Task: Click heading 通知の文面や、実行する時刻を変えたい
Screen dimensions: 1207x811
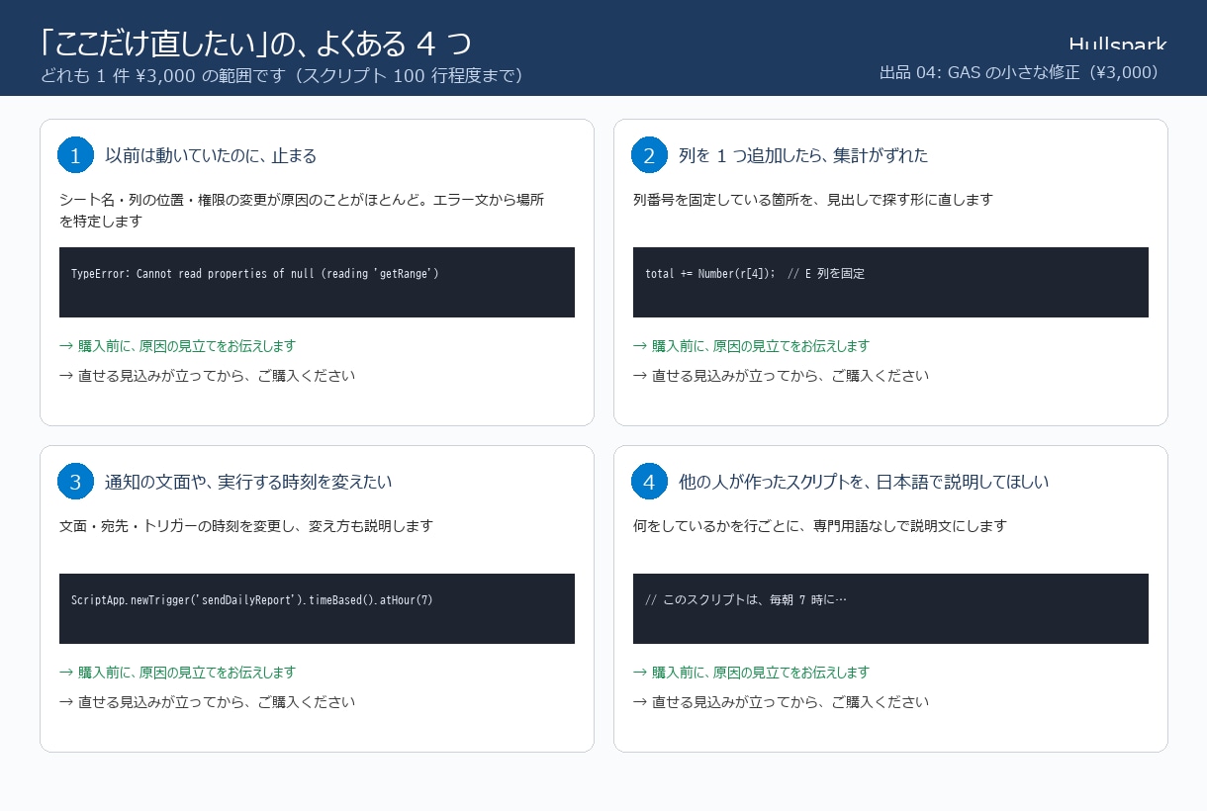Action: (248, 482)
